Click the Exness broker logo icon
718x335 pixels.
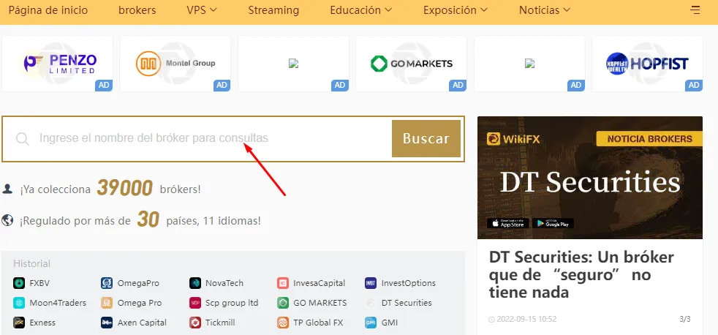[x=19, y=323]
